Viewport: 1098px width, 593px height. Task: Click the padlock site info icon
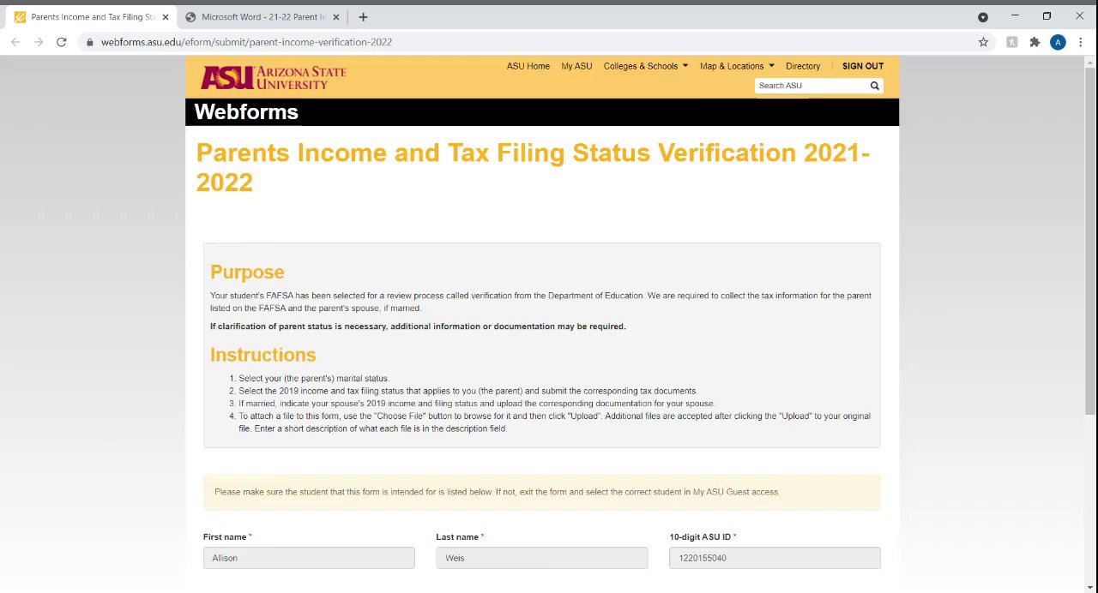coord(89,42)
